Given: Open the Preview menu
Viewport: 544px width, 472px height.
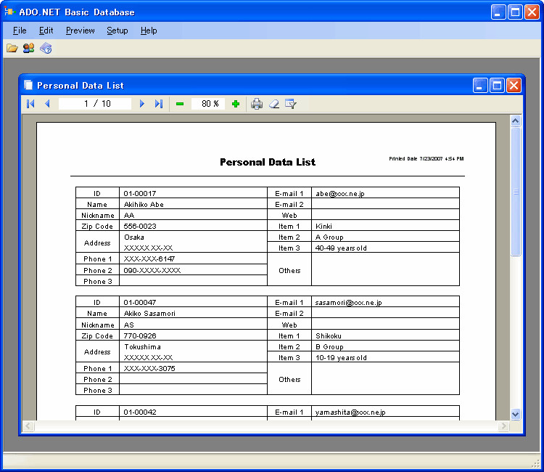Looking at the screenshot, I should click(x=80, y=30).
